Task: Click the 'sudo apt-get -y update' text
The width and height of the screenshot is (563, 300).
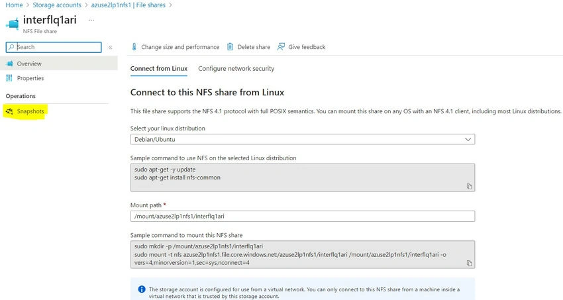Action: click(x=165, y=170)
